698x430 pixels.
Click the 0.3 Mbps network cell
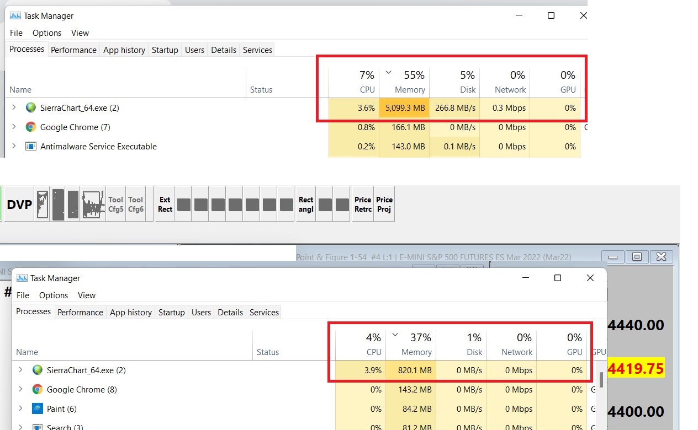point(505,108)
